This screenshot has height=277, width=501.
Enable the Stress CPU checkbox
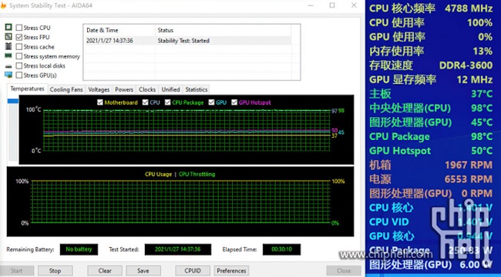click(18, 28)
